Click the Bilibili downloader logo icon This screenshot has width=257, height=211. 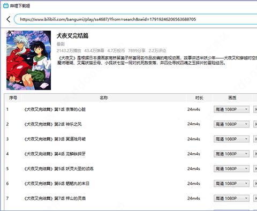point(6,6)
